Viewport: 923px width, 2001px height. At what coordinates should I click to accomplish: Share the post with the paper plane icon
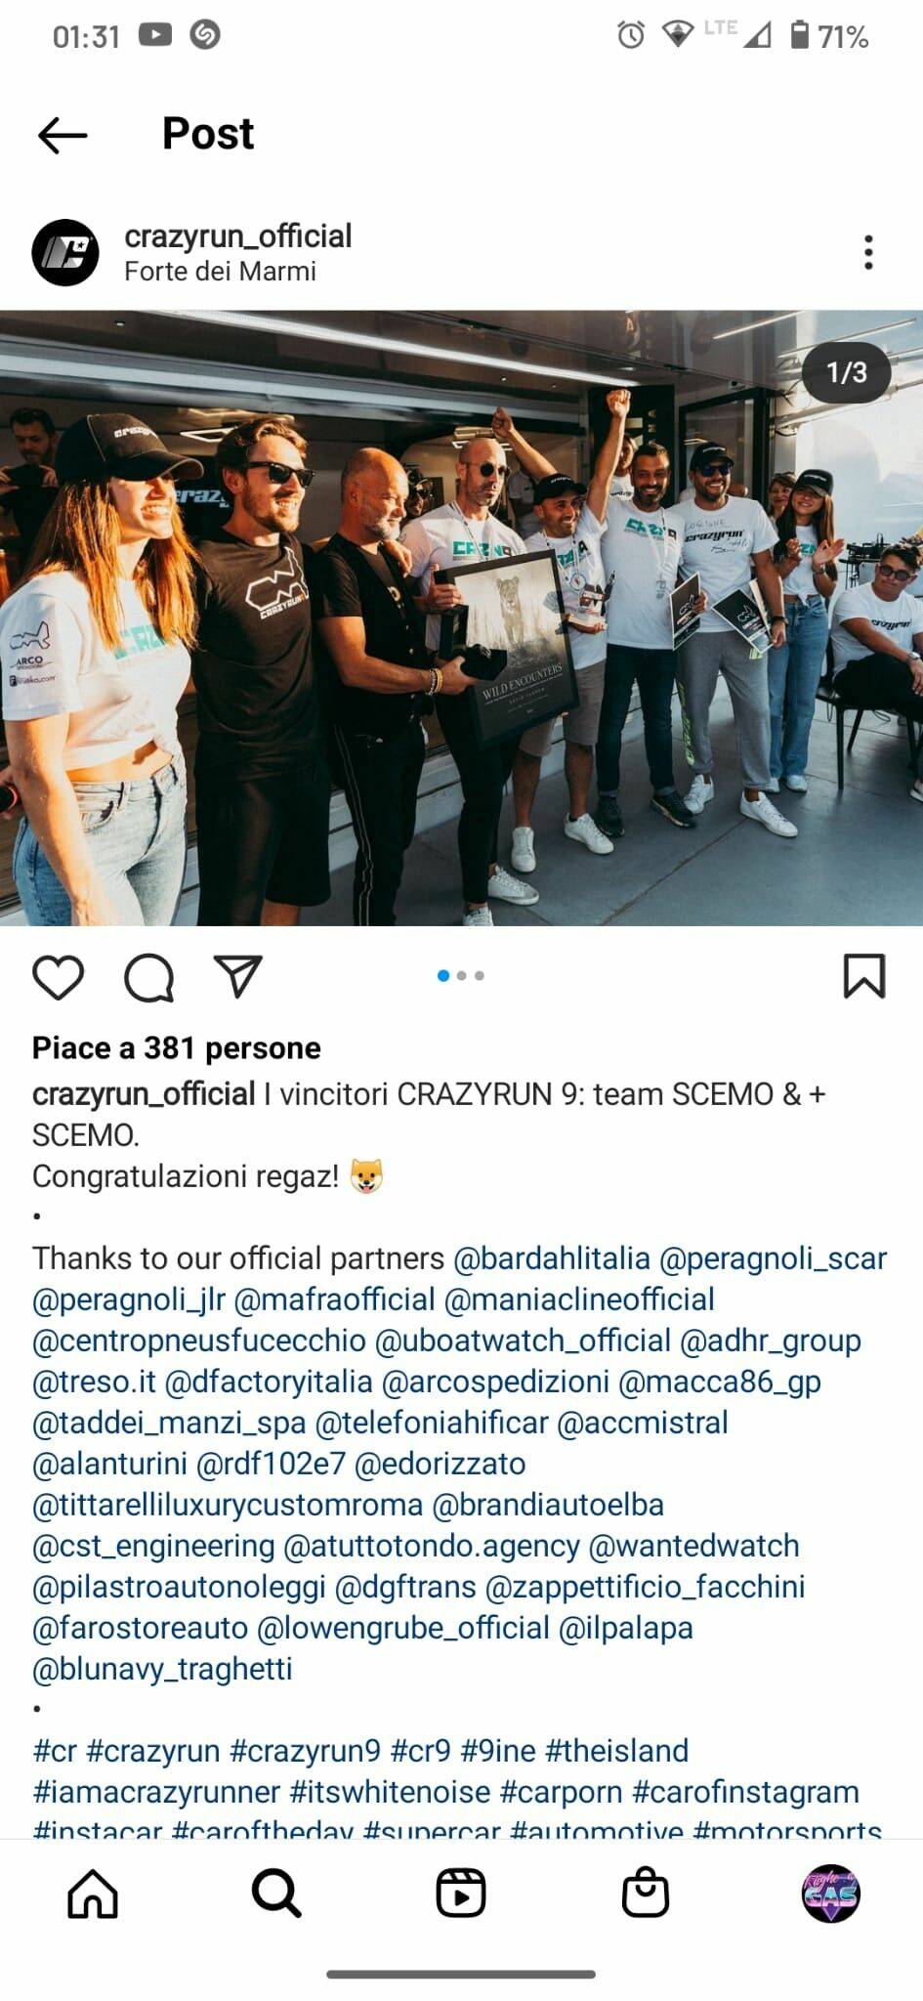point(238,976)
